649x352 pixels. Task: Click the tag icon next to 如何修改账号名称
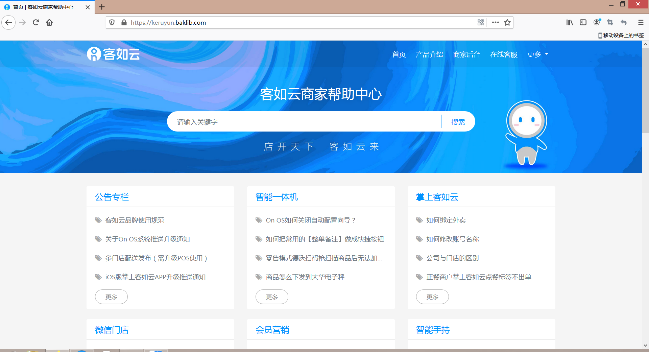(419, 239)
